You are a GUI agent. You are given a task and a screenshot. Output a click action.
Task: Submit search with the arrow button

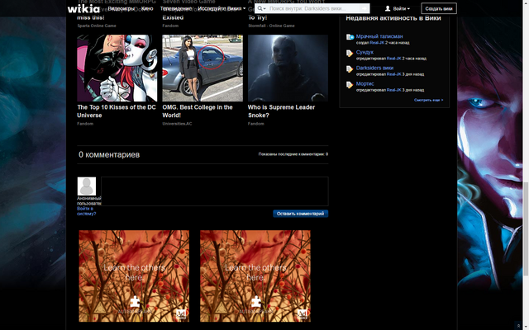[x=365, y=8]
